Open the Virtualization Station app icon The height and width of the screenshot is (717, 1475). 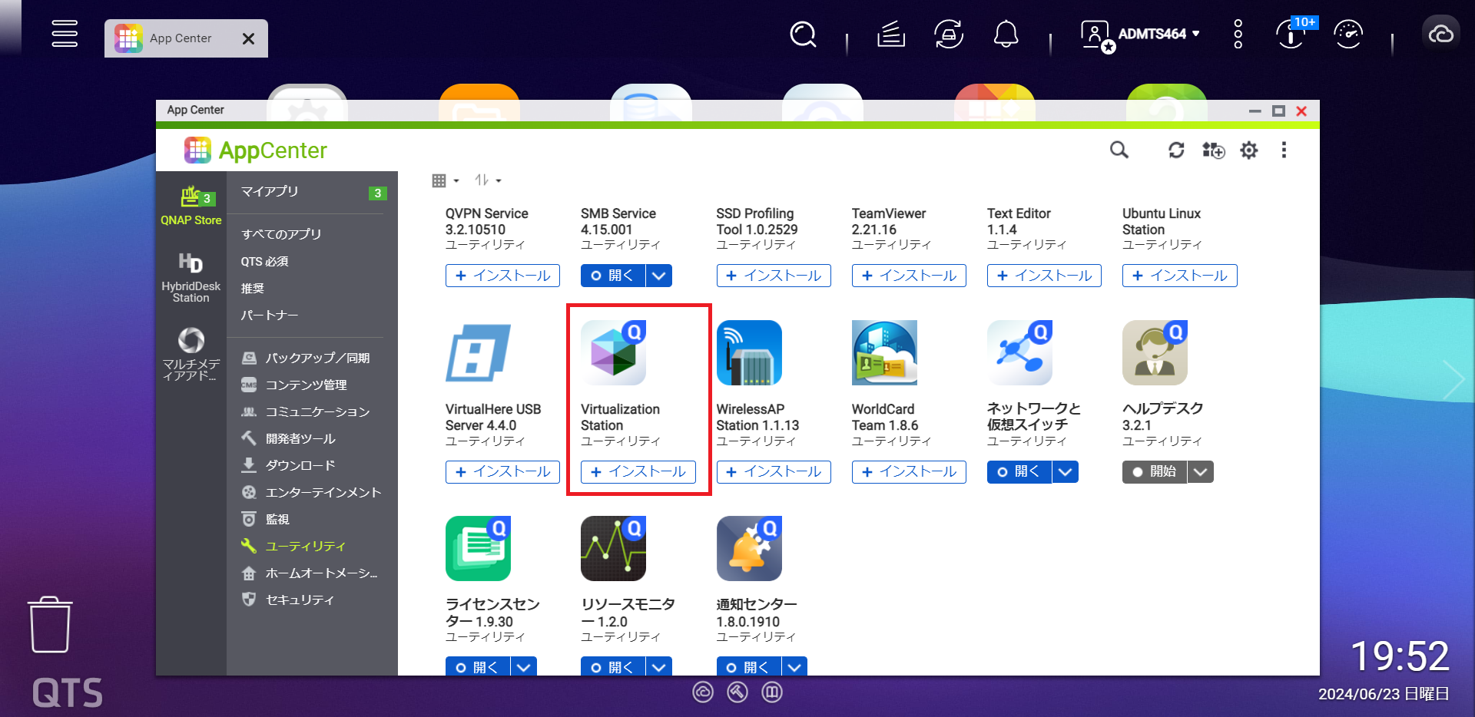click(x=613, y=352)
